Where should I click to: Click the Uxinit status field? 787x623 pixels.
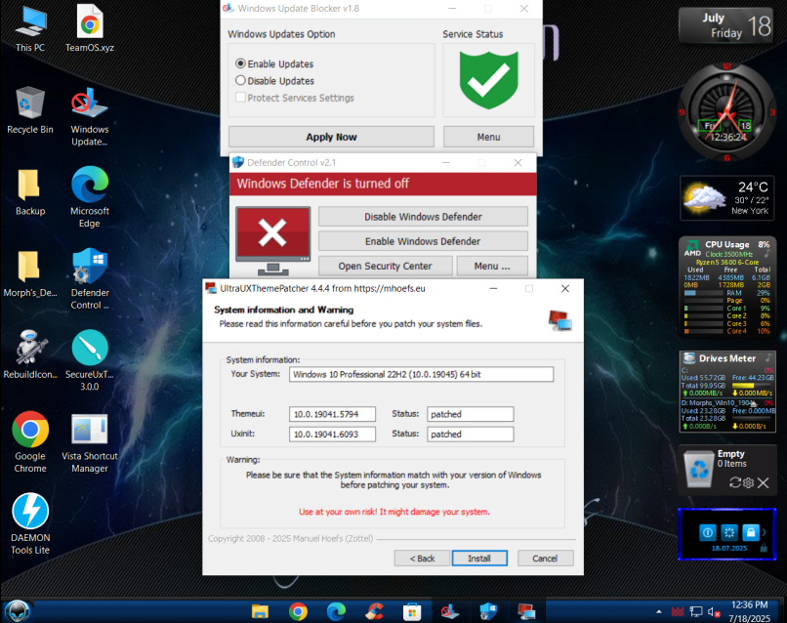point(471,435)
